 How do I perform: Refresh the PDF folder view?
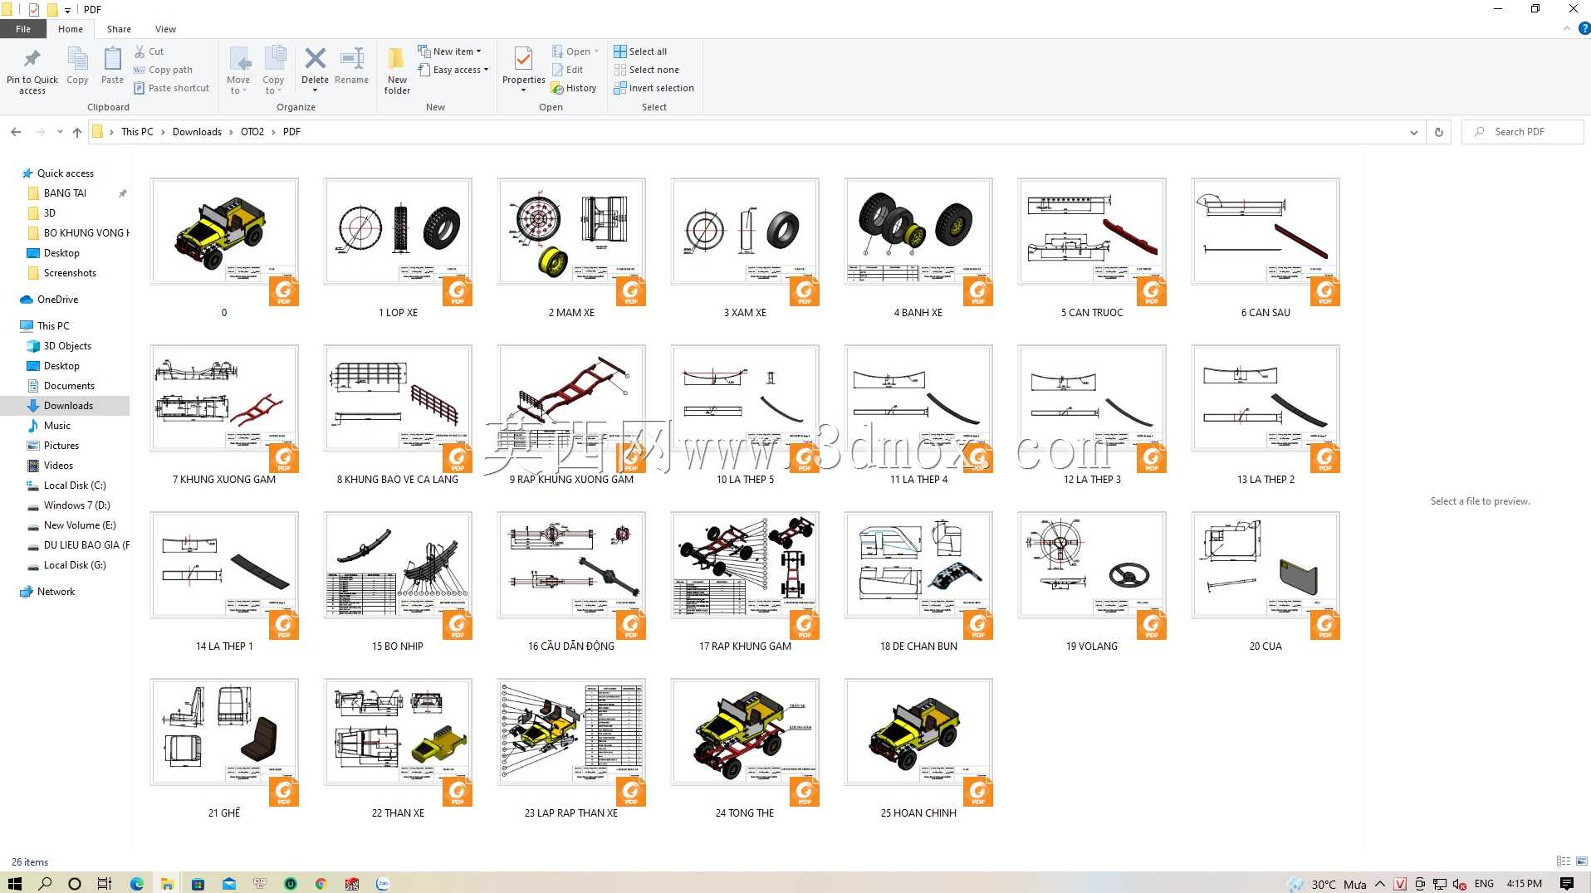click(1439, 132)
